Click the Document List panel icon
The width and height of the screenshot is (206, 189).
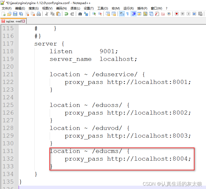151,14
